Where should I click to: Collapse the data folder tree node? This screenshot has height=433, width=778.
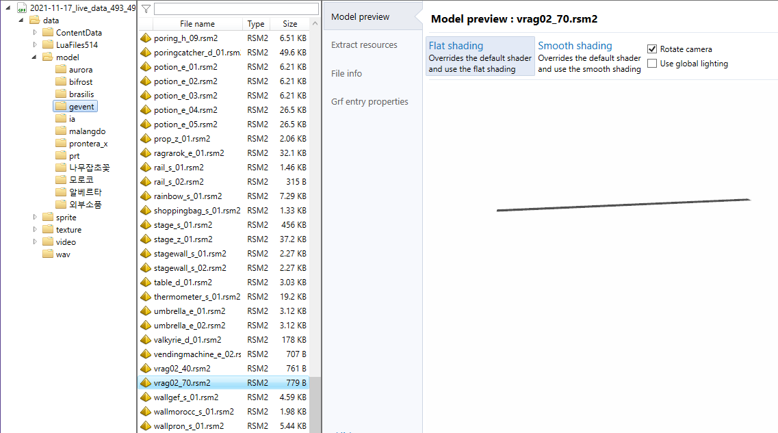coord(21,21)
